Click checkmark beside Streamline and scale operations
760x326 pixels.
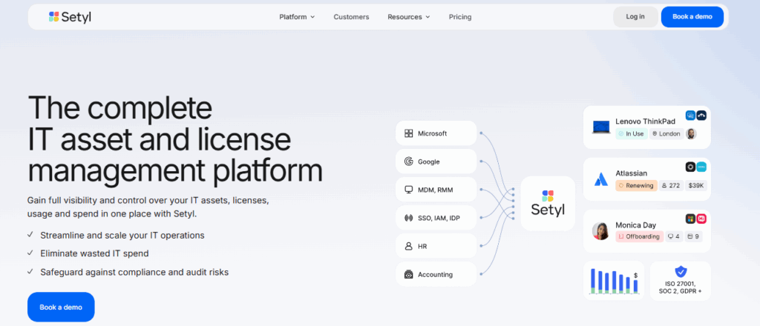30,235
